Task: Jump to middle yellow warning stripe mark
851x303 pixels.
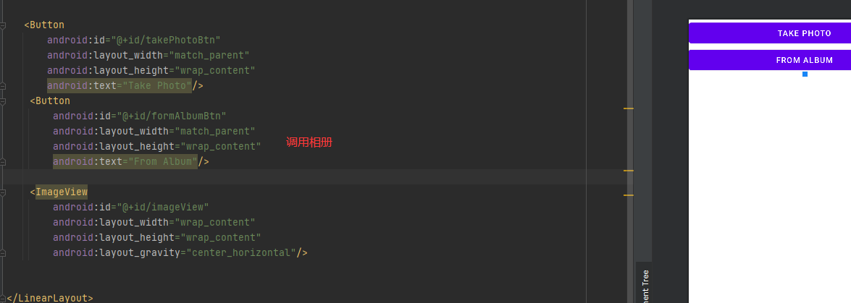Action: tap(629, 171)
